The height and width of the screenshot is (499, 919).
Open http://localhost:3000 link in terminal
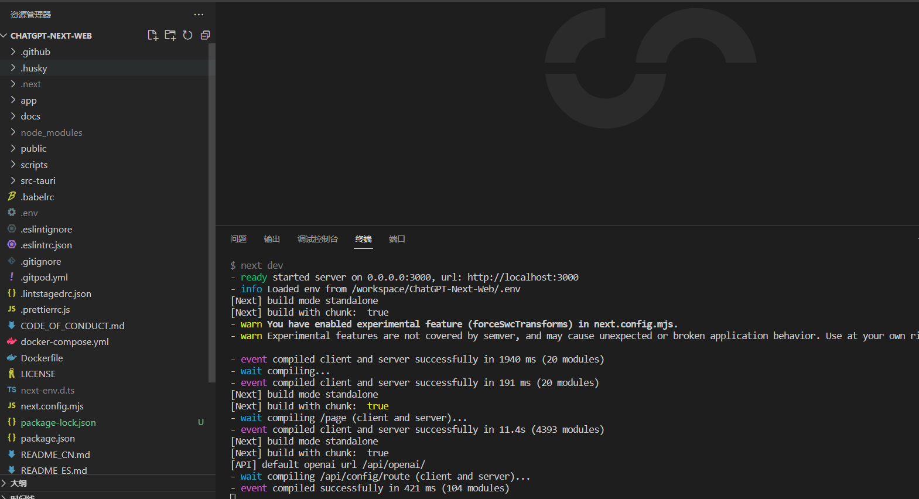click(523, 277)
